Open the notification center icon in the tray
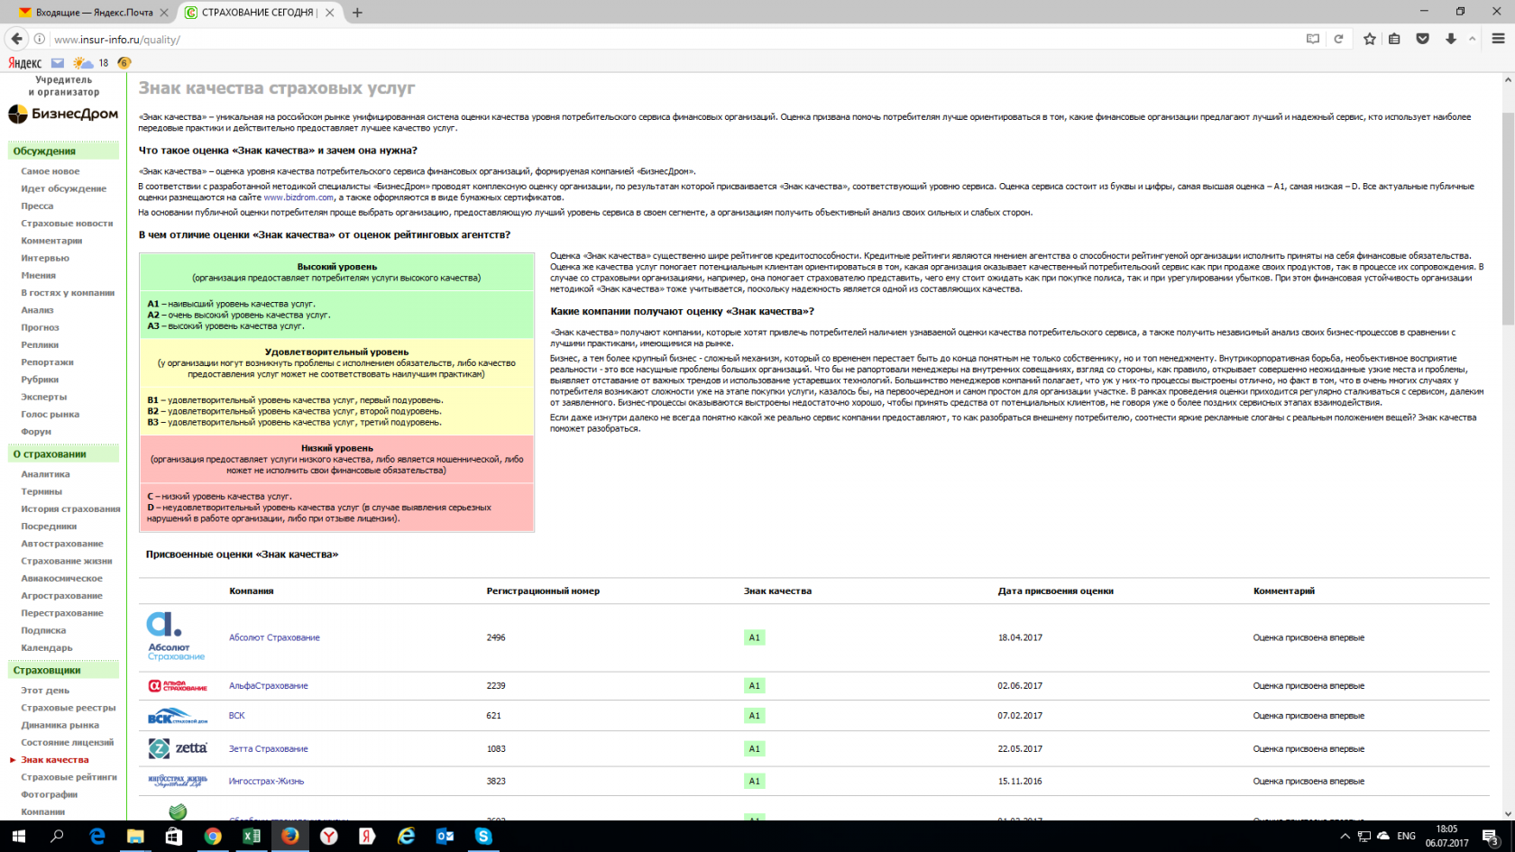This screenshot has width=1515, height=852. pos(1492,837)
